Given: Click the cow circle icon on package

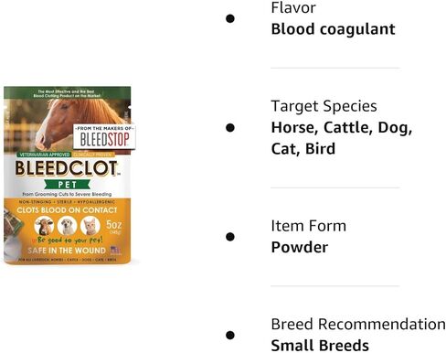Looking at the screenshot, I should tap(44, 226).
